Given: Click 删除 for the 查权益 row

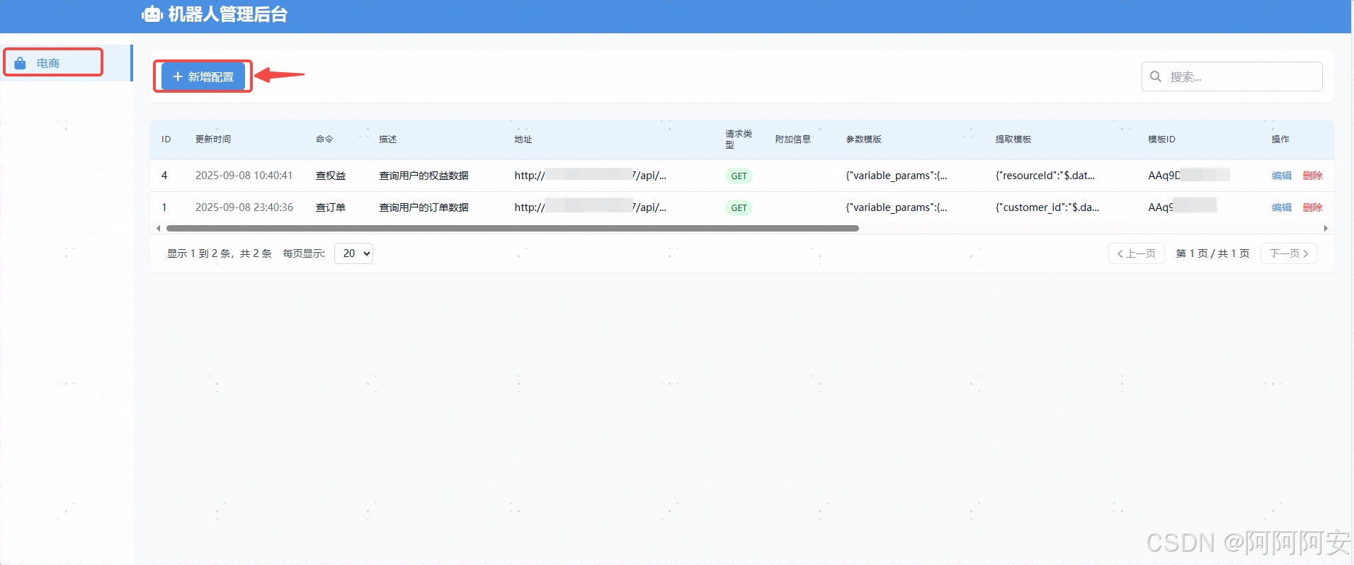Looking at the screenshot, I should tap(1313, 176).
